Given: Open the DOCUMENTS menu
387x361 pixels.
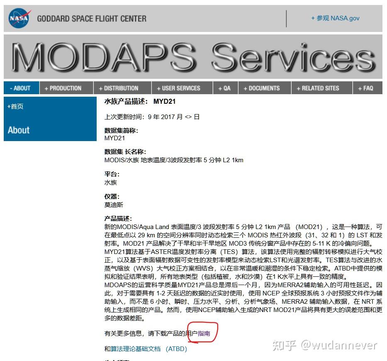Looking at the screenshot, I should [x=264, y=88].
